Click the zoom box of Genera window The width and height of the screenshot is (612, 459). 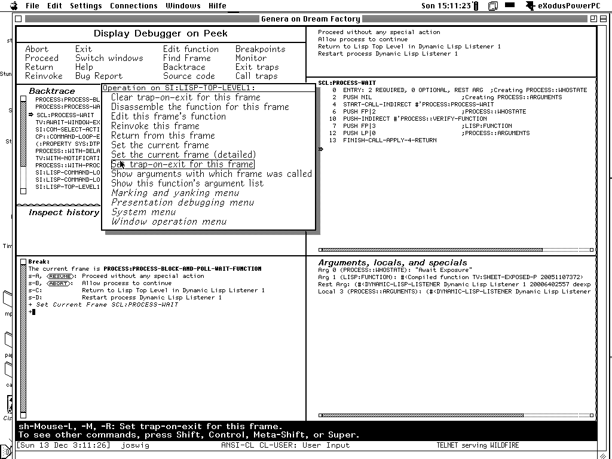tap(593, 19)
